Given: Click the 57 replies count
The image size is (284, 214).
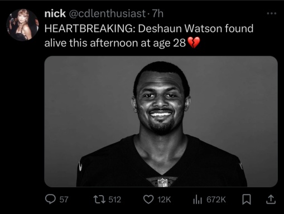Looking at the screenshot, I should [x=64, y=200].
